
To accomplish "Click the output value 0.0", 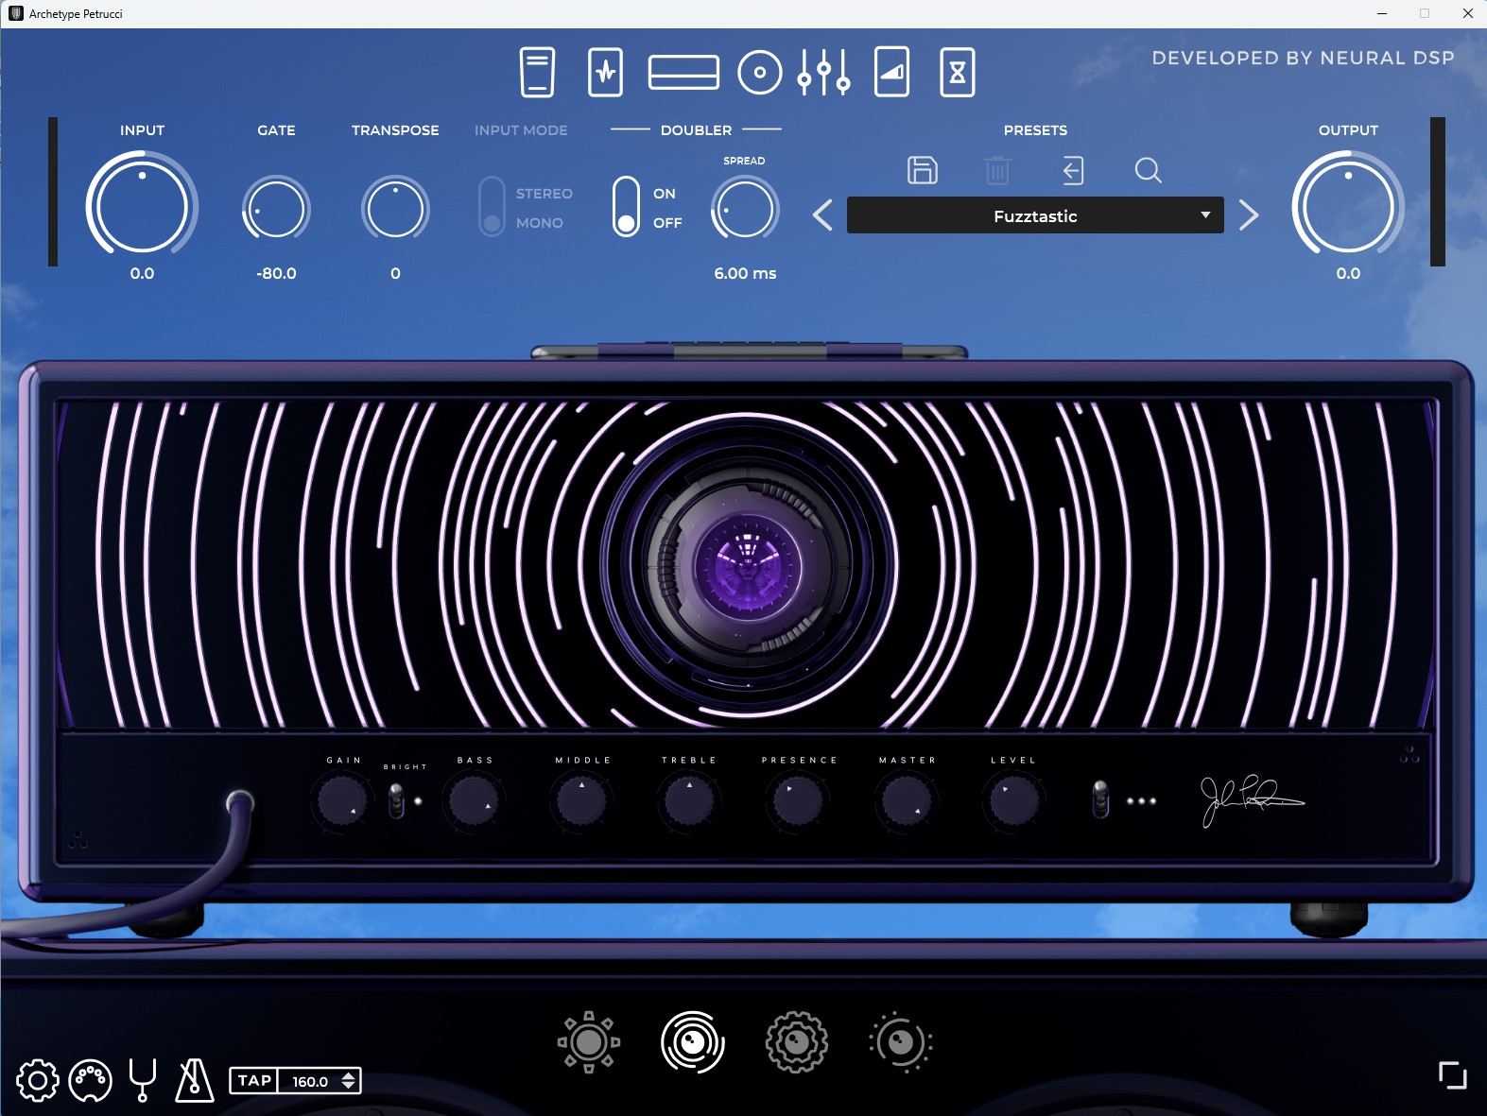I will point(1348,273).
